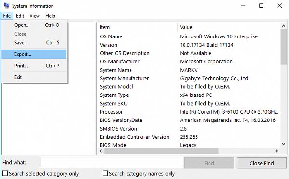The image size is (289, 179).
Task: Choose Save... from the File menu
Action: pyautogui.click(x=34, y=43)
